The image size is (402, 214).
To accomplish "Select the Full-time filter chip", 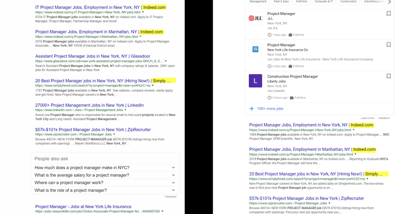I will [301, 2].
